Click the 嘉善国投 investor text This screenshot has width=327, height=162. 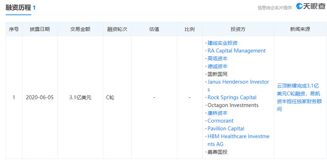coord(218,152)
